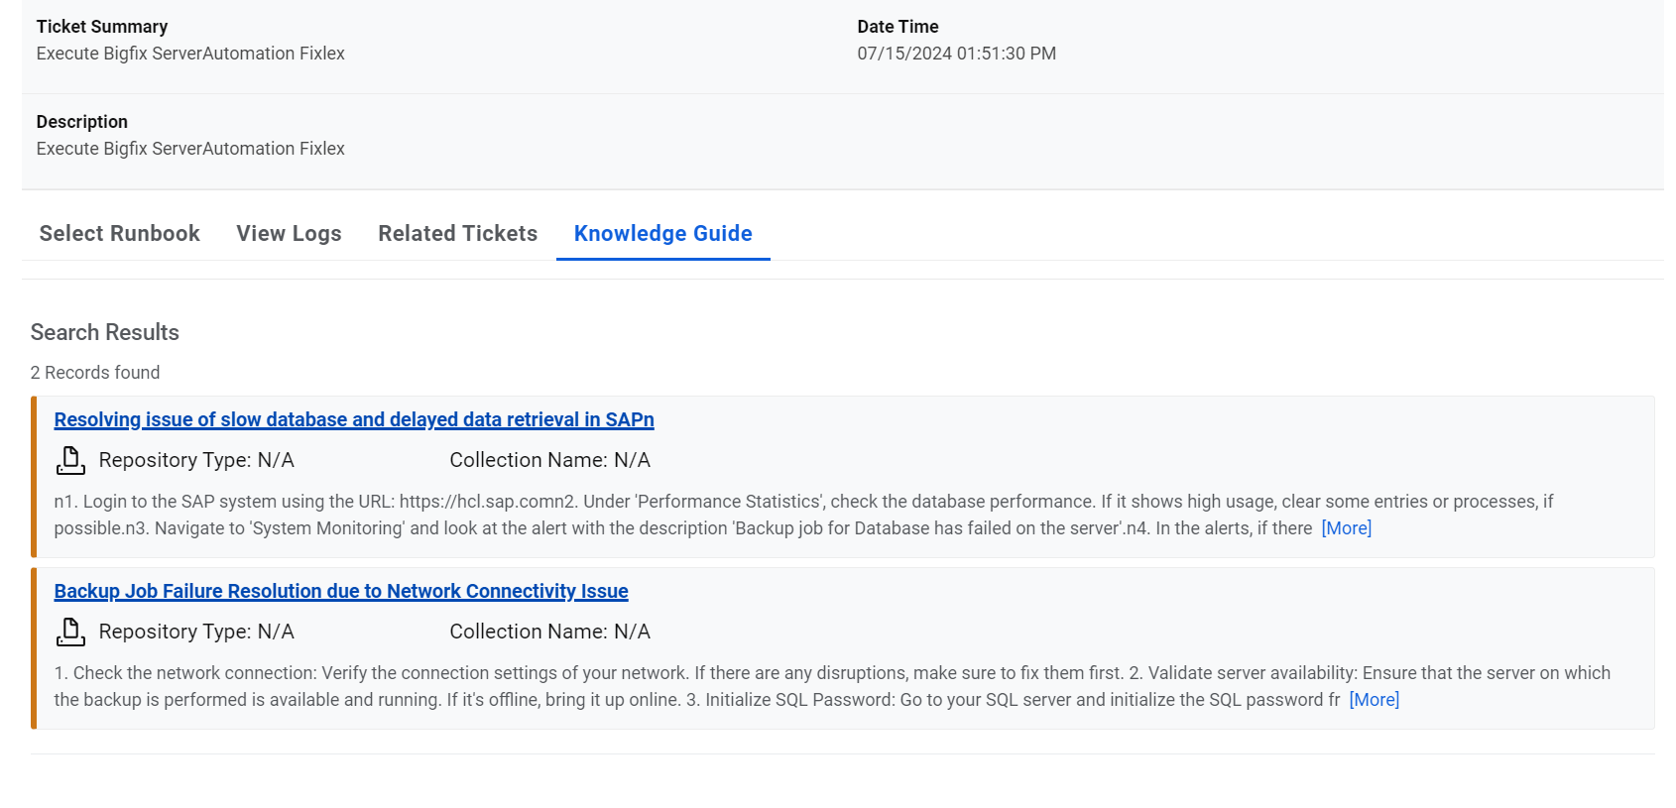Expand [More] on the Backup Job Failure result
1676x808 pixels.
[1374, 700]
